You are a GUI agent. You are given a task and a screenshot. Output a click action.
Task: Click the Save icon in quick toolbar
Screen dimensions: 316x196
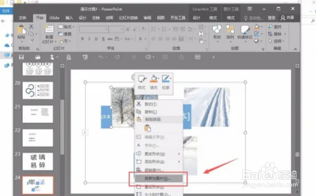pyautogui.click(x=21, y=57)
